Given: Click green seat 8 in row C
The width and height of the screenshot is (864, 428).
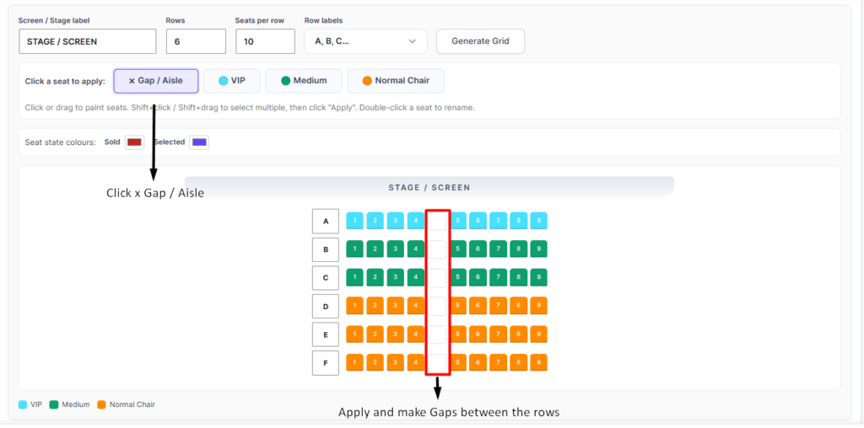Looking at the screenshot, I should (519, 277).
